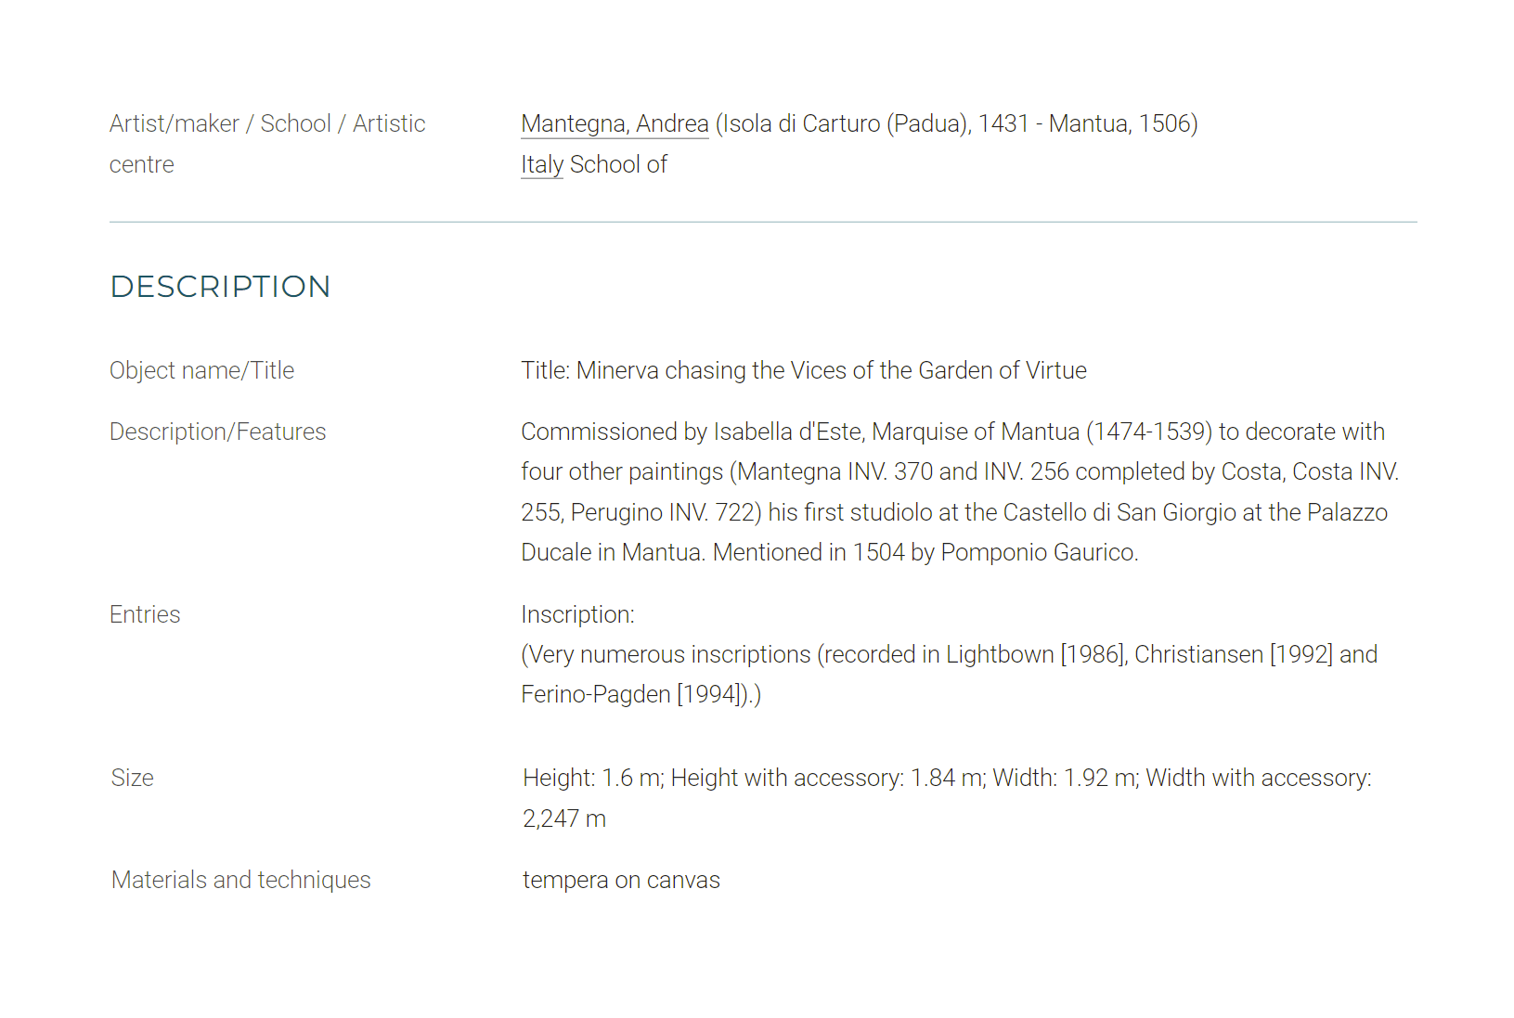Click the DESCRIPTION section heading

pyautogui.click(x=220, y=287)
